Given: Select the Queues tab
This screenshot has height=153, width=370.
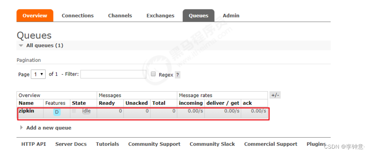Looking at the screenshot, I should pyautogui.click(x=198, y=16).
